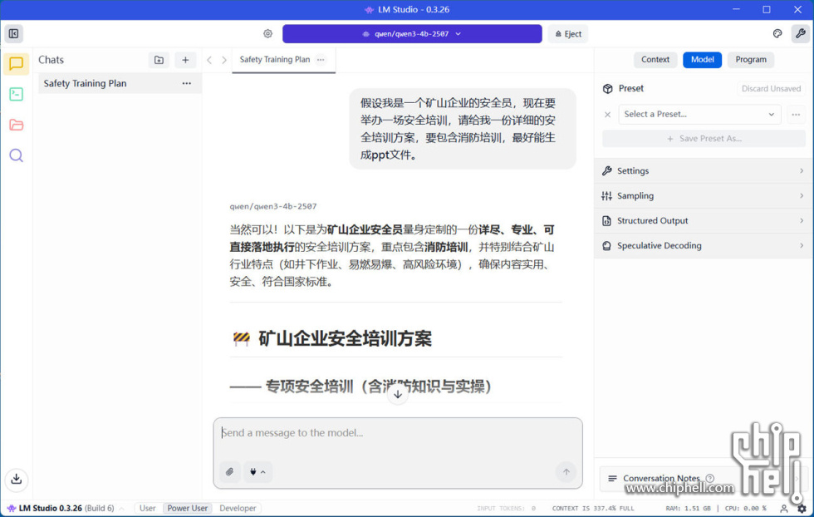Show help for Conversation Notes
Image resolution: width=814 pixels, height=517 pixels.
click(x=709, y=478)
